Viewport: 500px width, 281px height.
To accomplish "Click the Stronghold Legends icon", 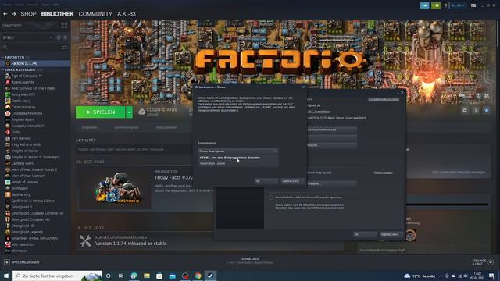I will point(8,232).
